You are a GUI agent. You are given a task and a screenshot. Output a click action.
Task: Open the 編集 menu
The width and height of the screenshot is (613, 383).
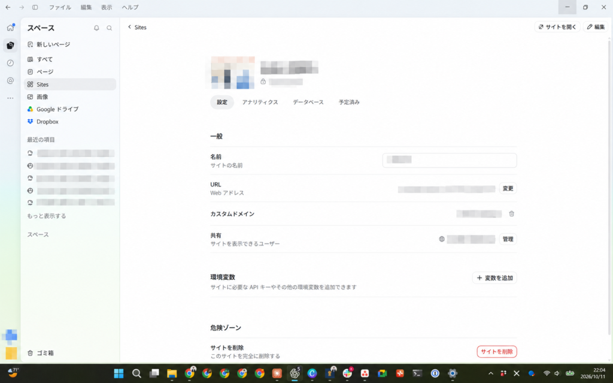[86, 7]
